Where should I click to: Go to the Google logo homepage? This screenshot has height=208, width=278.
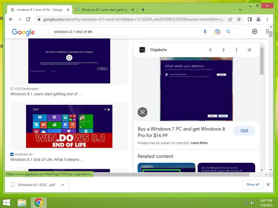tap(23, 32)
